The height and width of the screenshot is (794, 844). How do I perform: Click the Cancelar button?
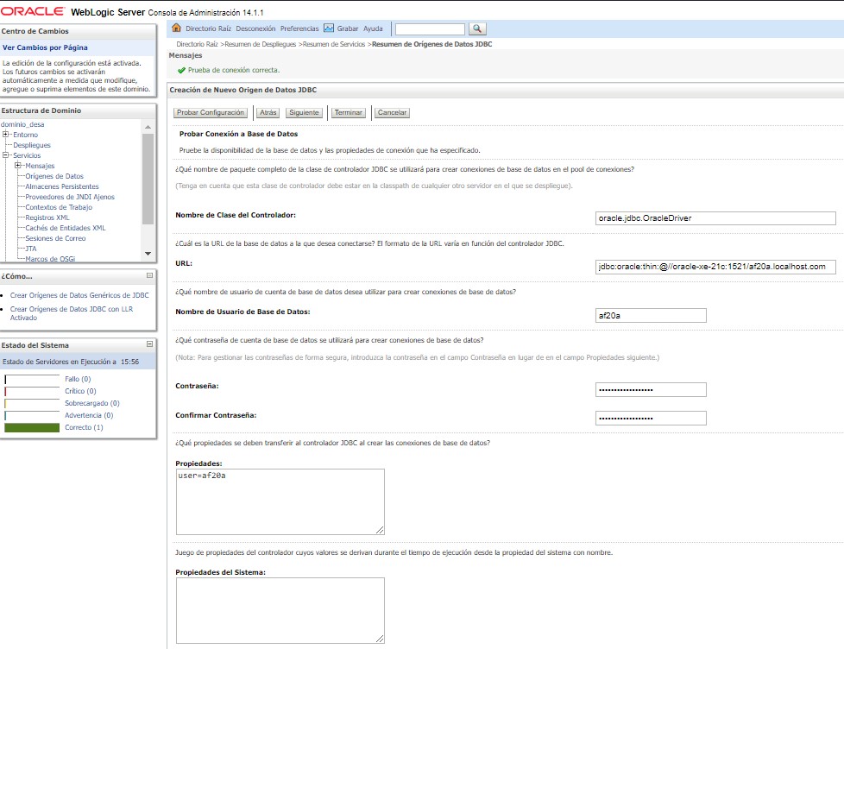392,112
